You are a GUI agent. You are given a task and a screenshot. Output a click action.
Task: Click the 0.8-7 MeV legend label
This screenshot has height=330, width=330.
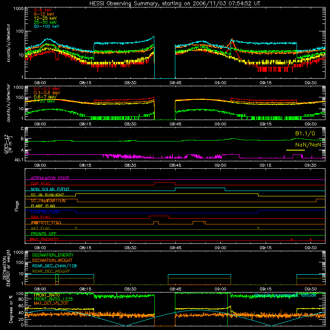45,97
